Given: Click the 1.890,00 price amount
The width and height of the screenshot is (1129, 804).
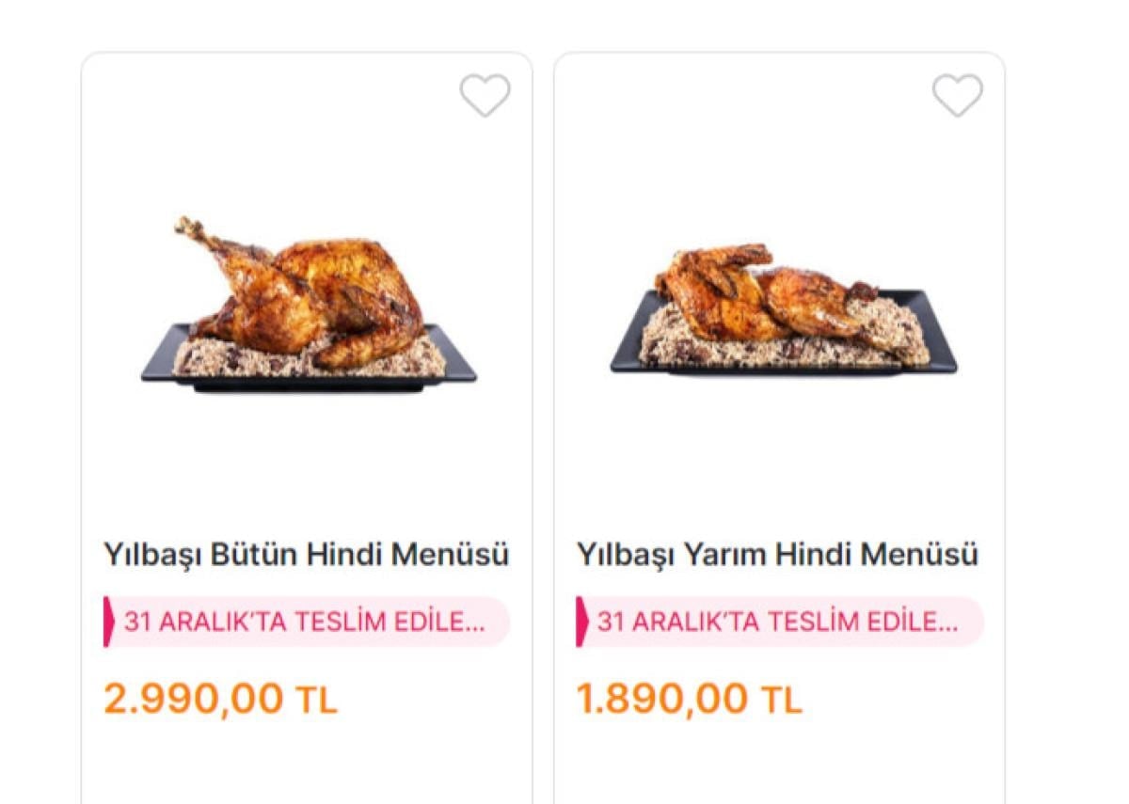Looking at the screenshot, I should pyautogui.click(x=662, y=699).
